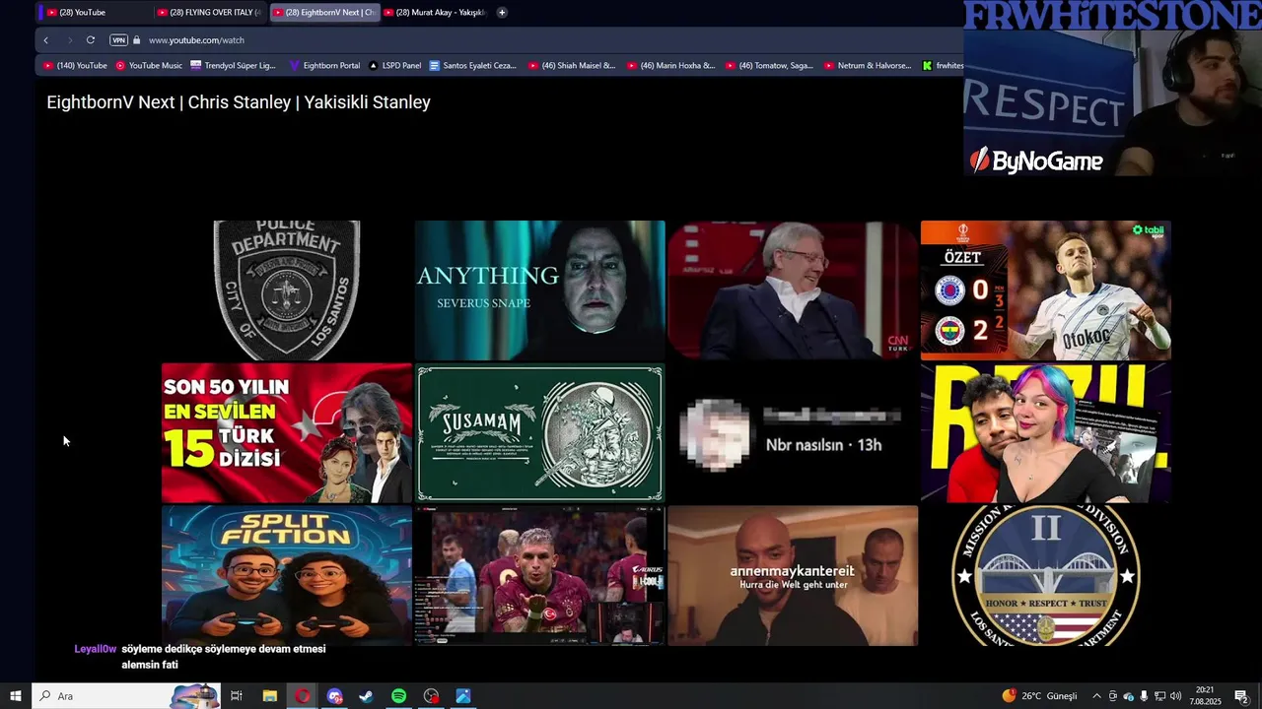The height and width of the screenshot is (709, 1262).
Task: Open the OneDrive cloud tray icon
Action: (1129, 696)
